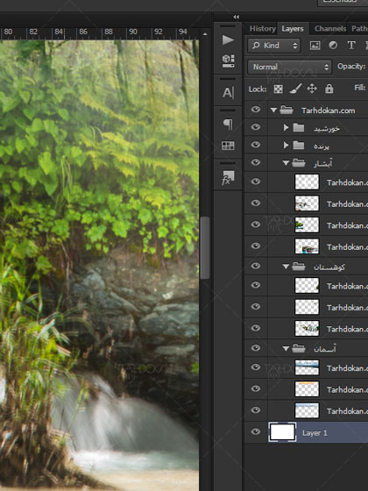Collapse the آسمان group triangle
Screen dimensions: 368x491
286,349
